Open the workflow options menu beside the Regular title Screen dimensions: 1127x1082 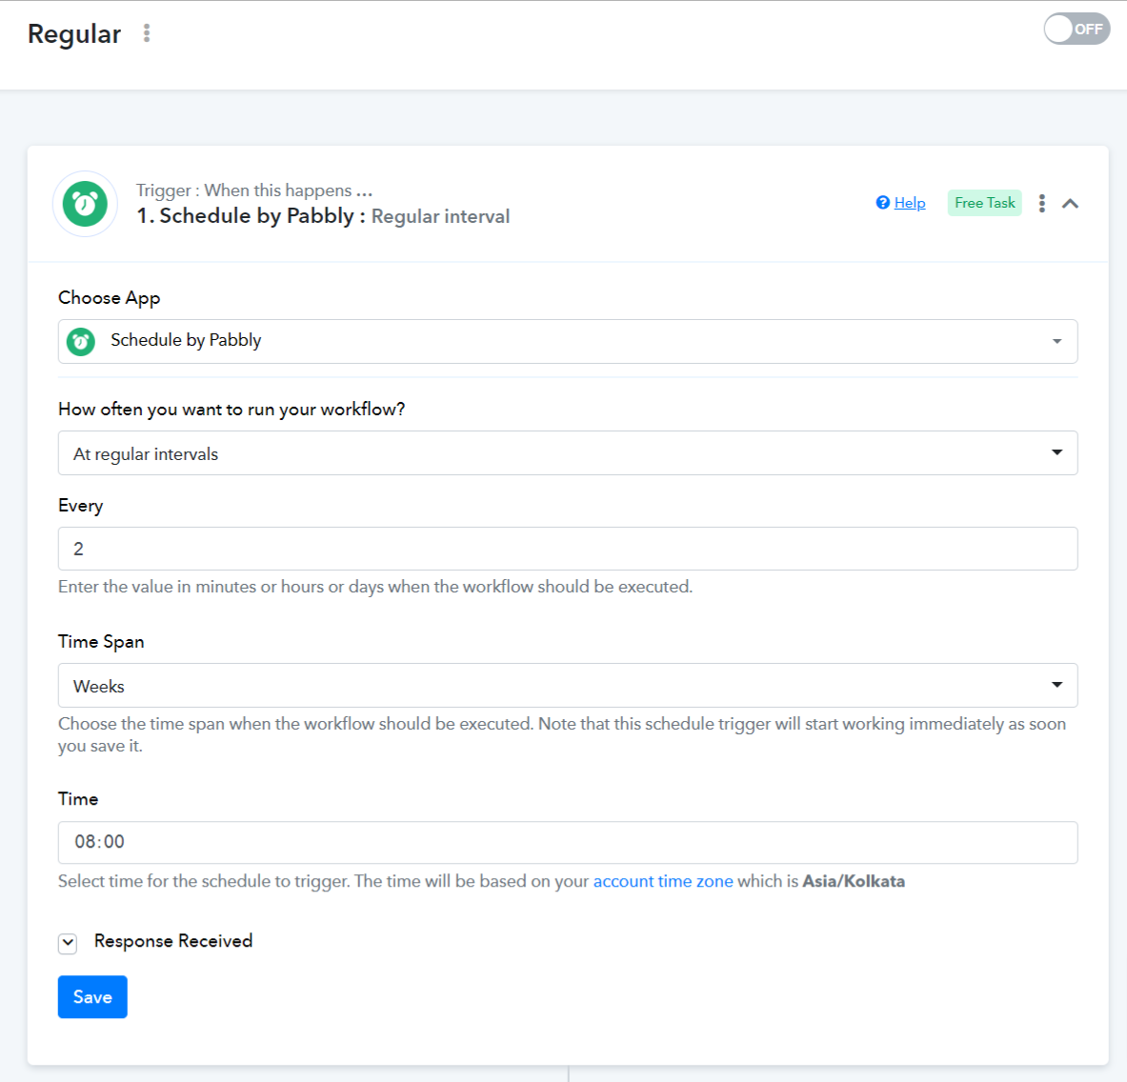tap(147, 33)
